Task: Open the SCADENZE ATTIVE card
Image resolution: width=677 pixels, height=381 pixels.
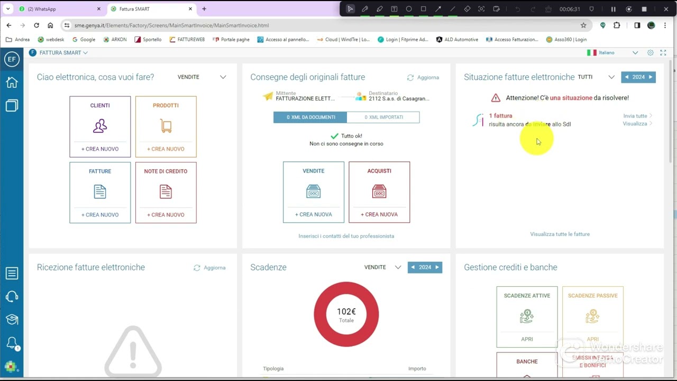Action: coord(527,317)
